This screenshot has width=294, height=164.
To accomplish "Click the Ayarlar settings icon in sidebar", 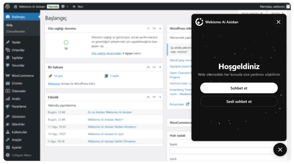I will [8, 147].
